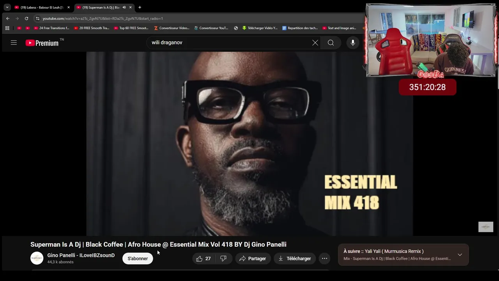Open the Text and Image ani... bookmark
This screenshot has height=281, width=499.
[340, 28]
